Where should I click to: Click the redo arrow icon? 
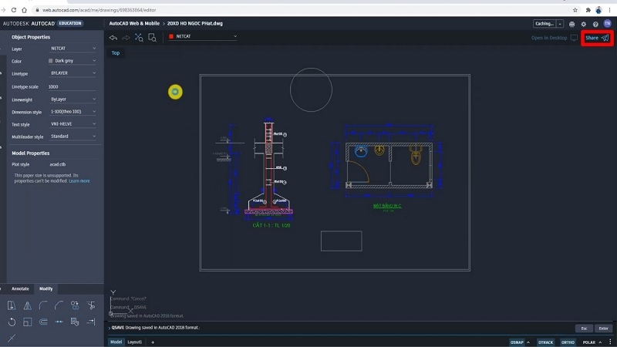click(126, 38)
